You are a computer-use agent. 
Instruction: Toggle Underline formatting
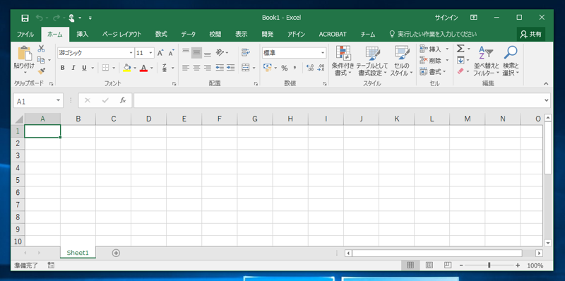tap(84, 68)
